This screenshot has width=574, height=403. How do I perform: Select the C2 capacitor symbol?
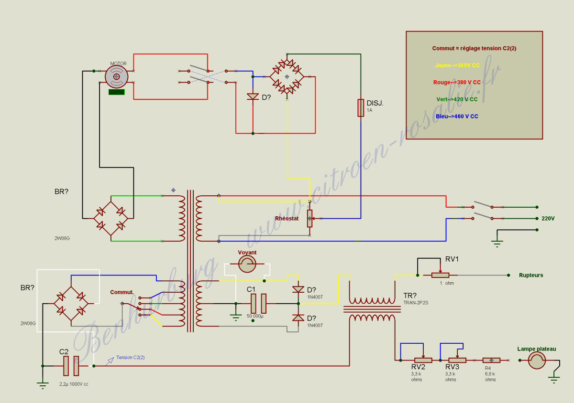pyautogui.click(x=71, y=366)
